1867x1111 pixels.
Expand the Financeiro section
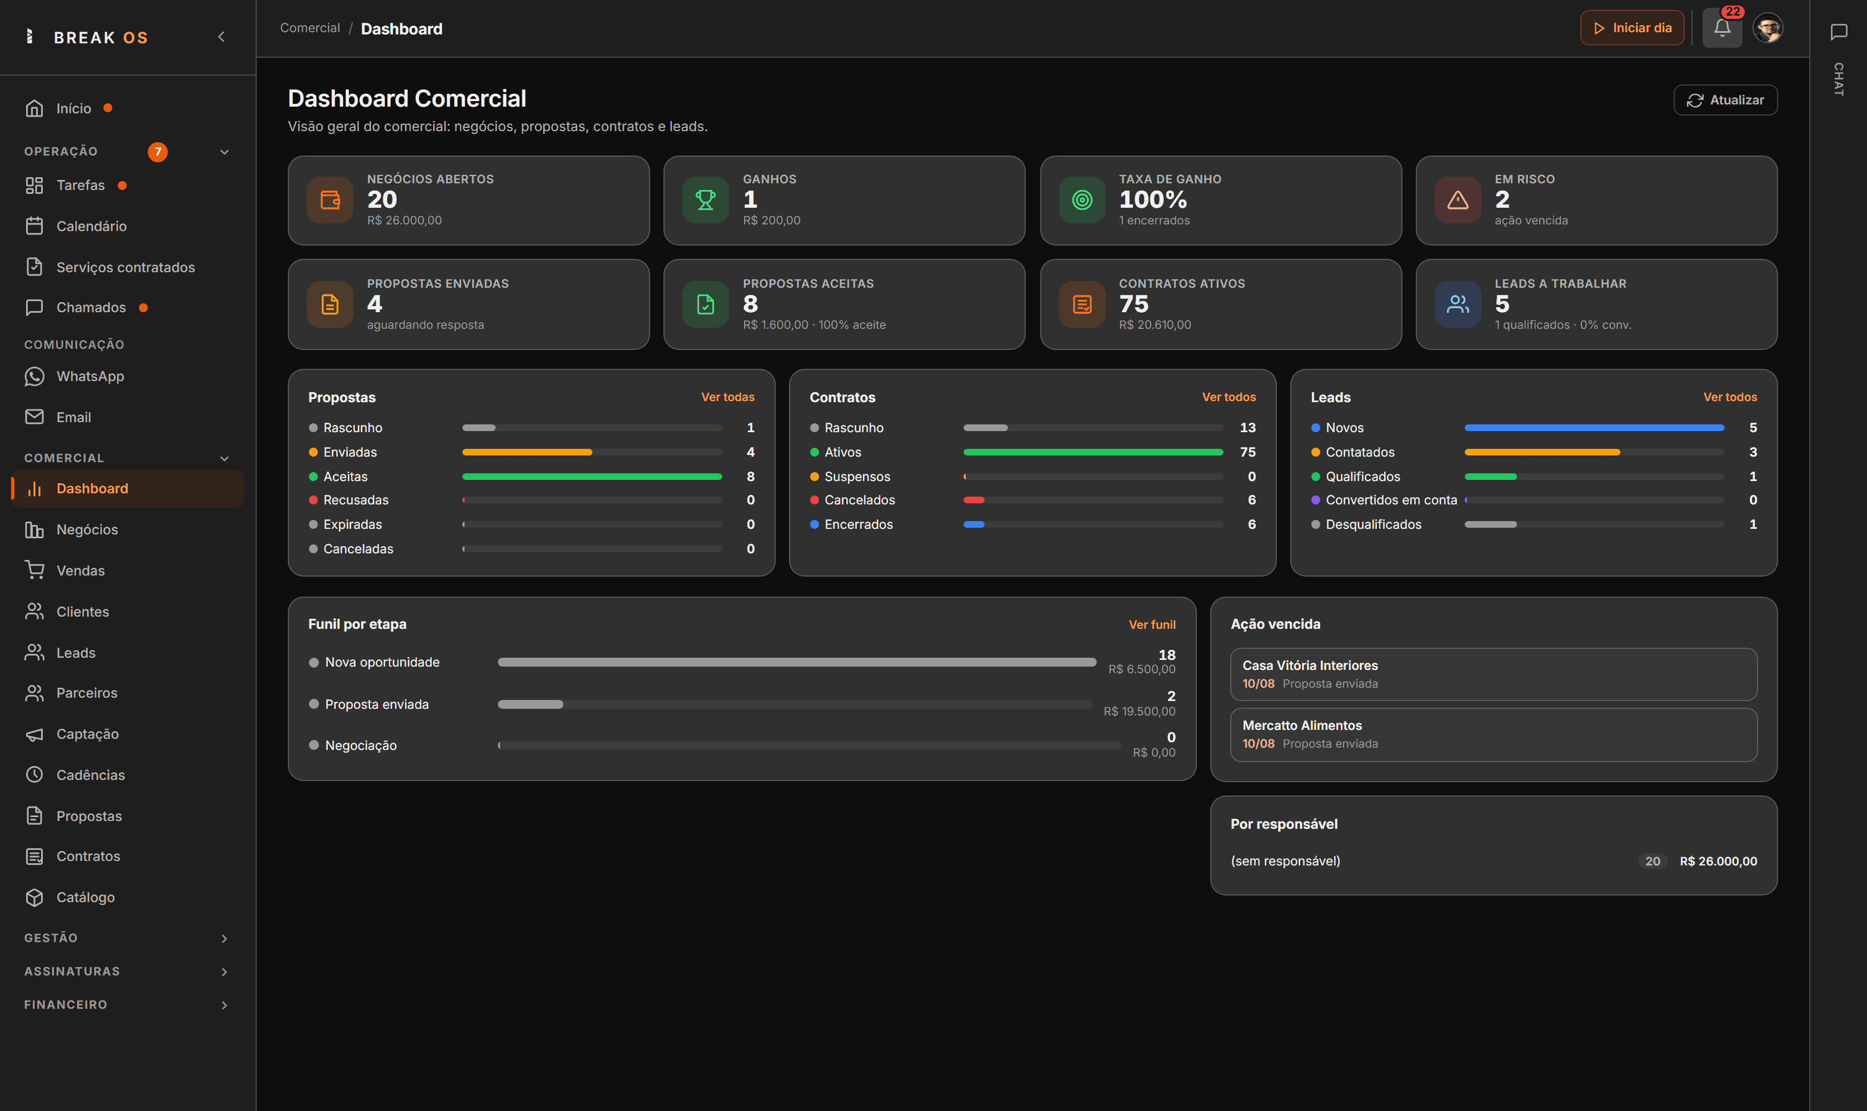(x=127, y=1005)
